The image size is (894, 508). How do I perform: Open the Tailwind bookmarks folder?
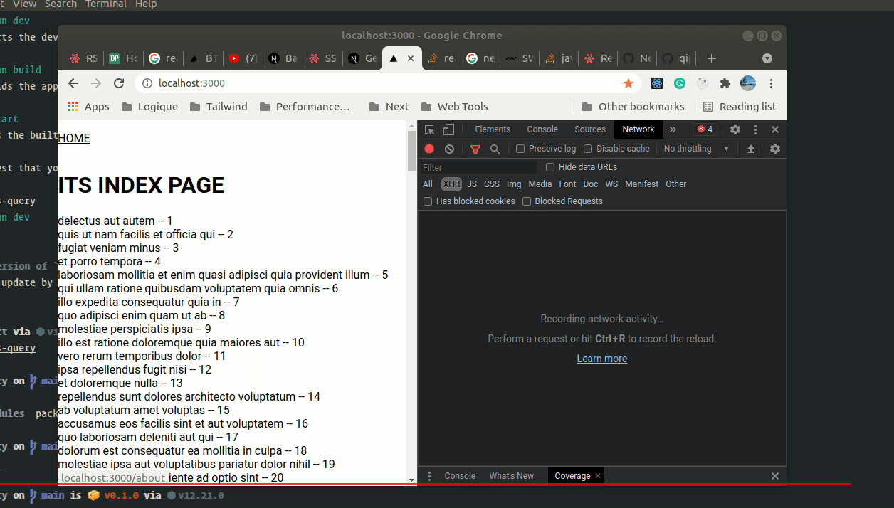click(219, 107)
